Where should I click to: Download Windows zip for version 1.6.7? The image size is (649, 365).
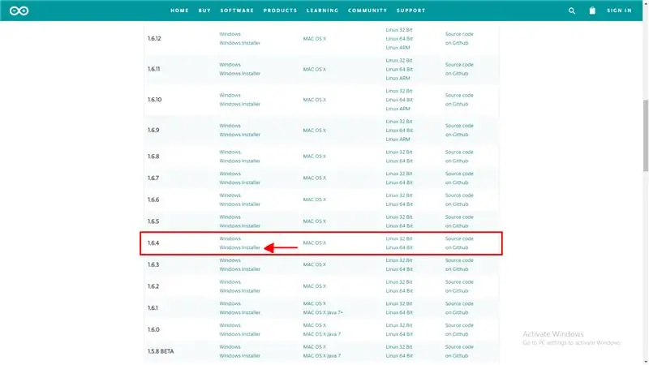pyautogui.click(x=230, y=174)
